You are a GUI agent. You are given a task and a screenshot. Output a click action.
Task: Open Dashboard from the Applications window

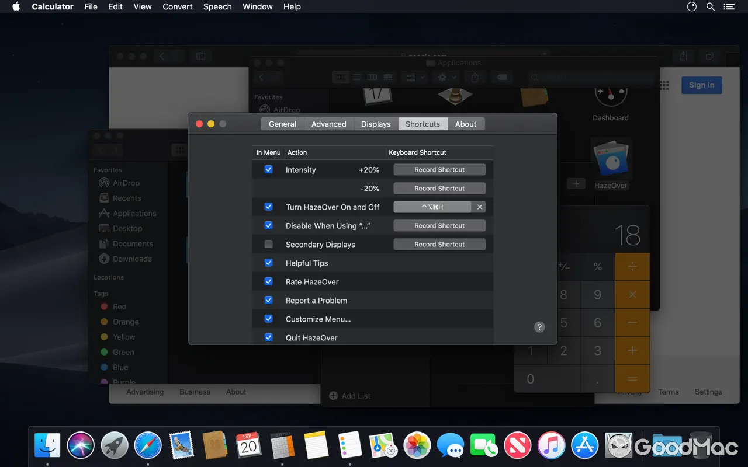pyautogui.click(x=611, y=96)
